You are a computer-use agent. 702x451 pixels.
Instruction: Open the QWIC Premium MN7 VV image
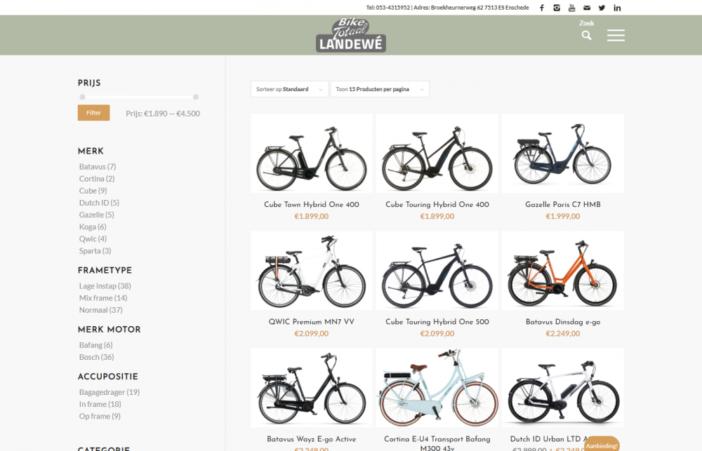coord(312,271)
